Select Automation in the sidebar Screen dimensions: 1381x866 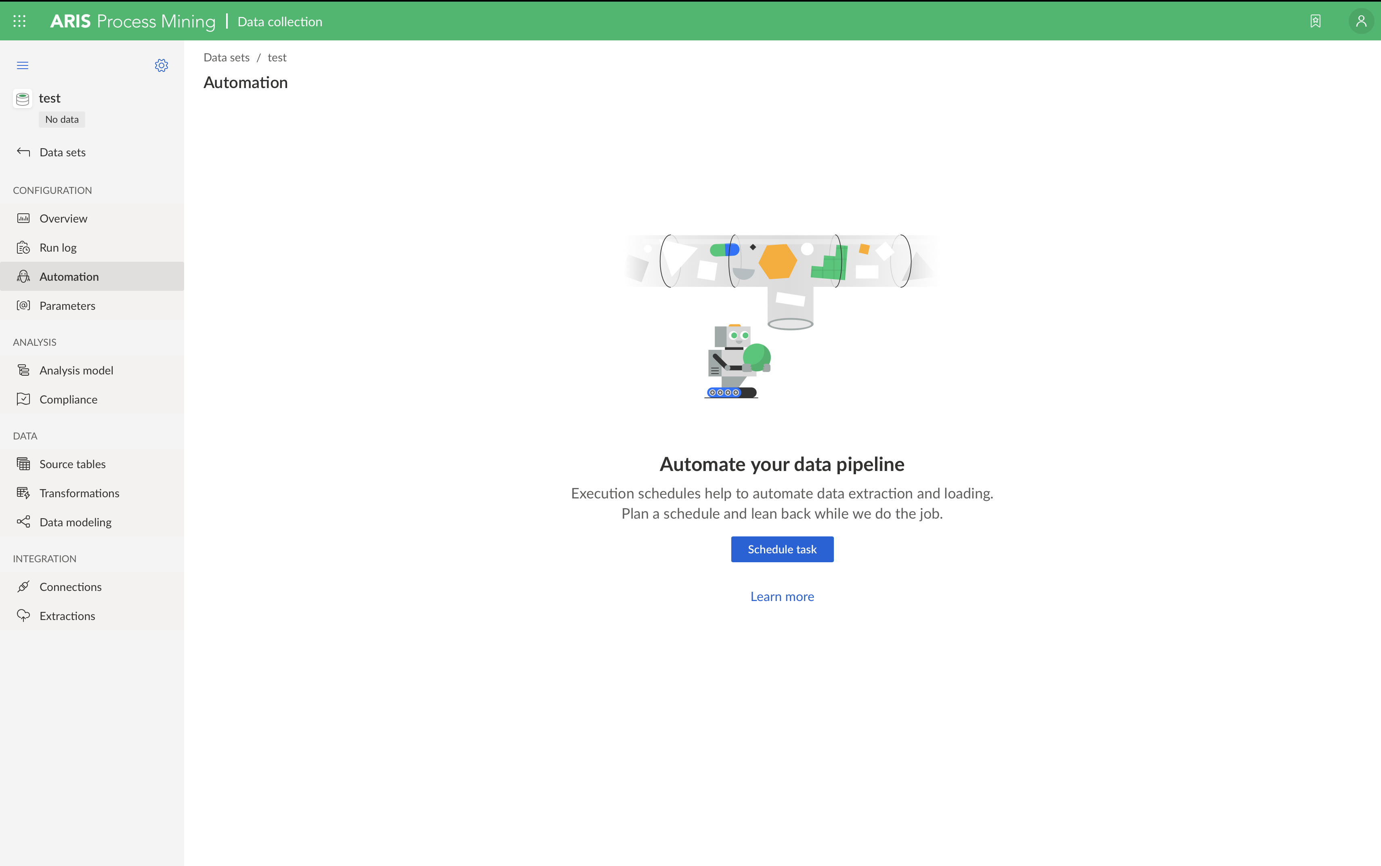[92, 277]
